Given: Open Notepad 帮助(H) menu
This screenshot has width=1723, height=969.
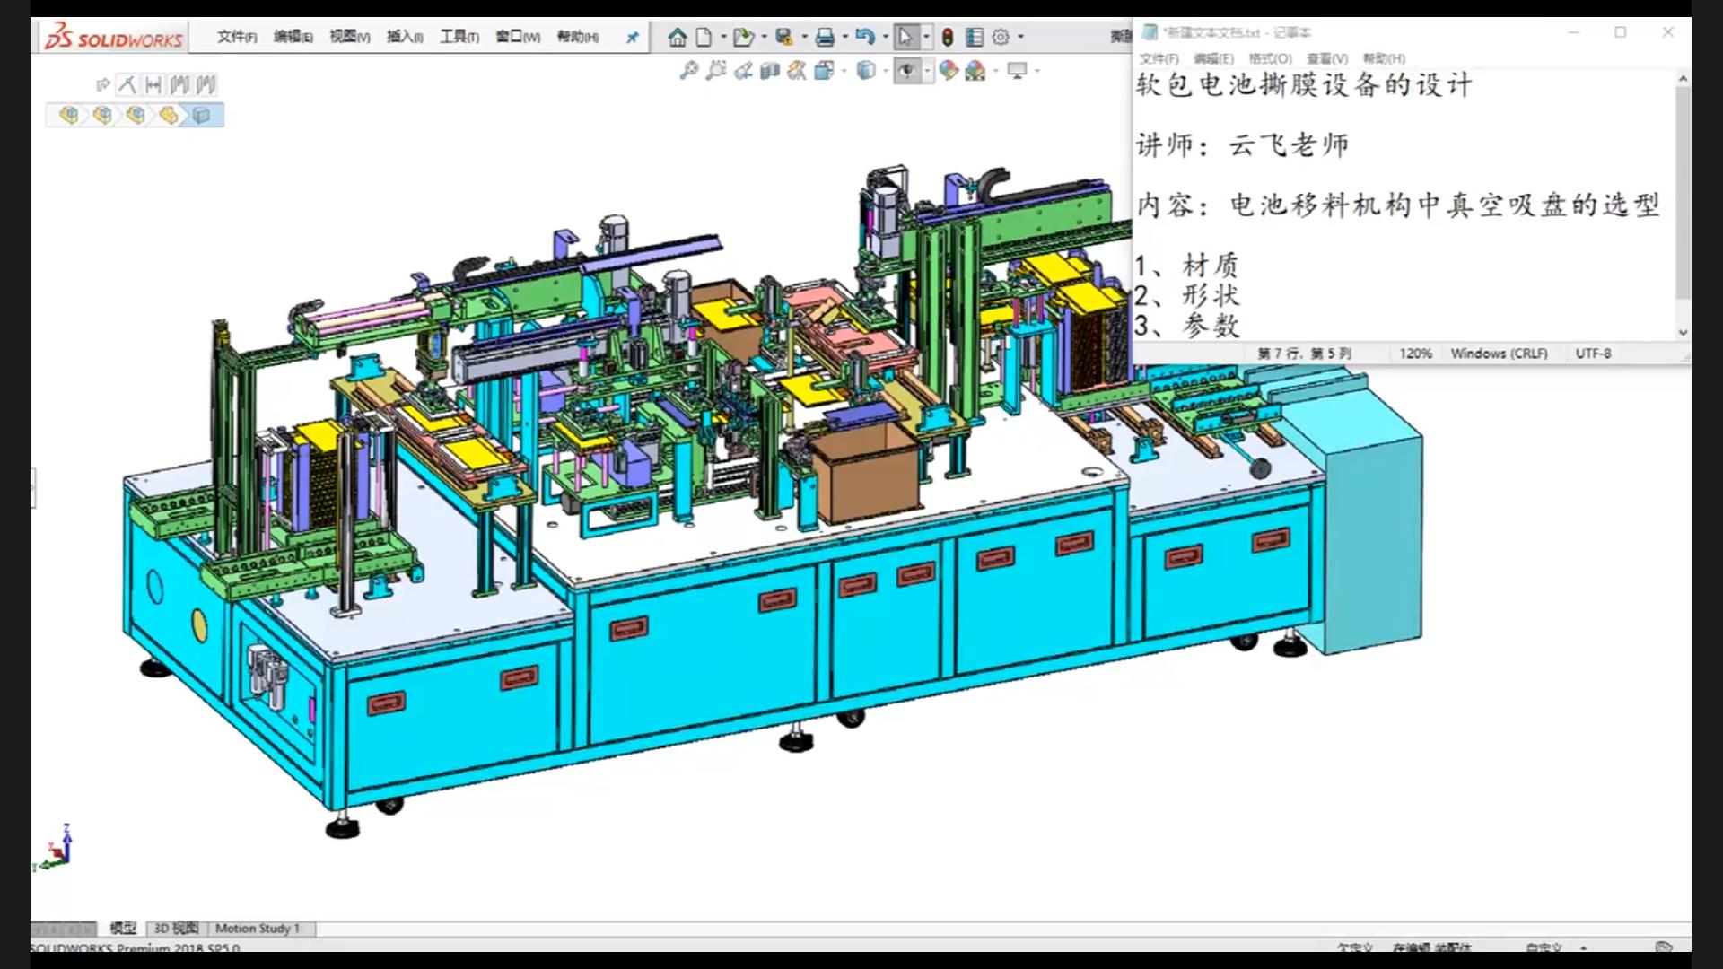Looking at the screenshot, I should click(1384, 58).
